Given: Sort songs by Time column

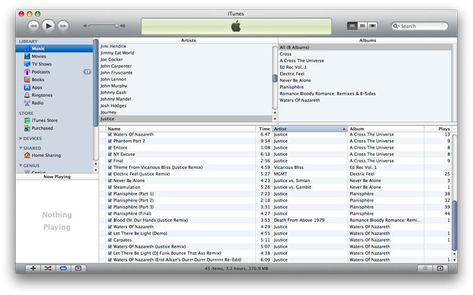Looking at the screenshot, I should [264, 129].
